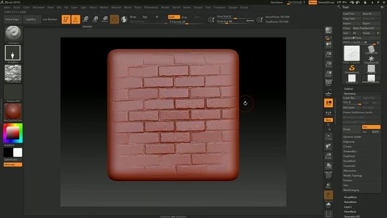Expand the ZRemesher section

pos(350,171)
